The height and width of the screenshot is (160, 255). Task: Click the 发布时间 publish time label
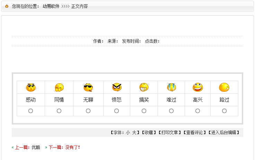(131, 41)
